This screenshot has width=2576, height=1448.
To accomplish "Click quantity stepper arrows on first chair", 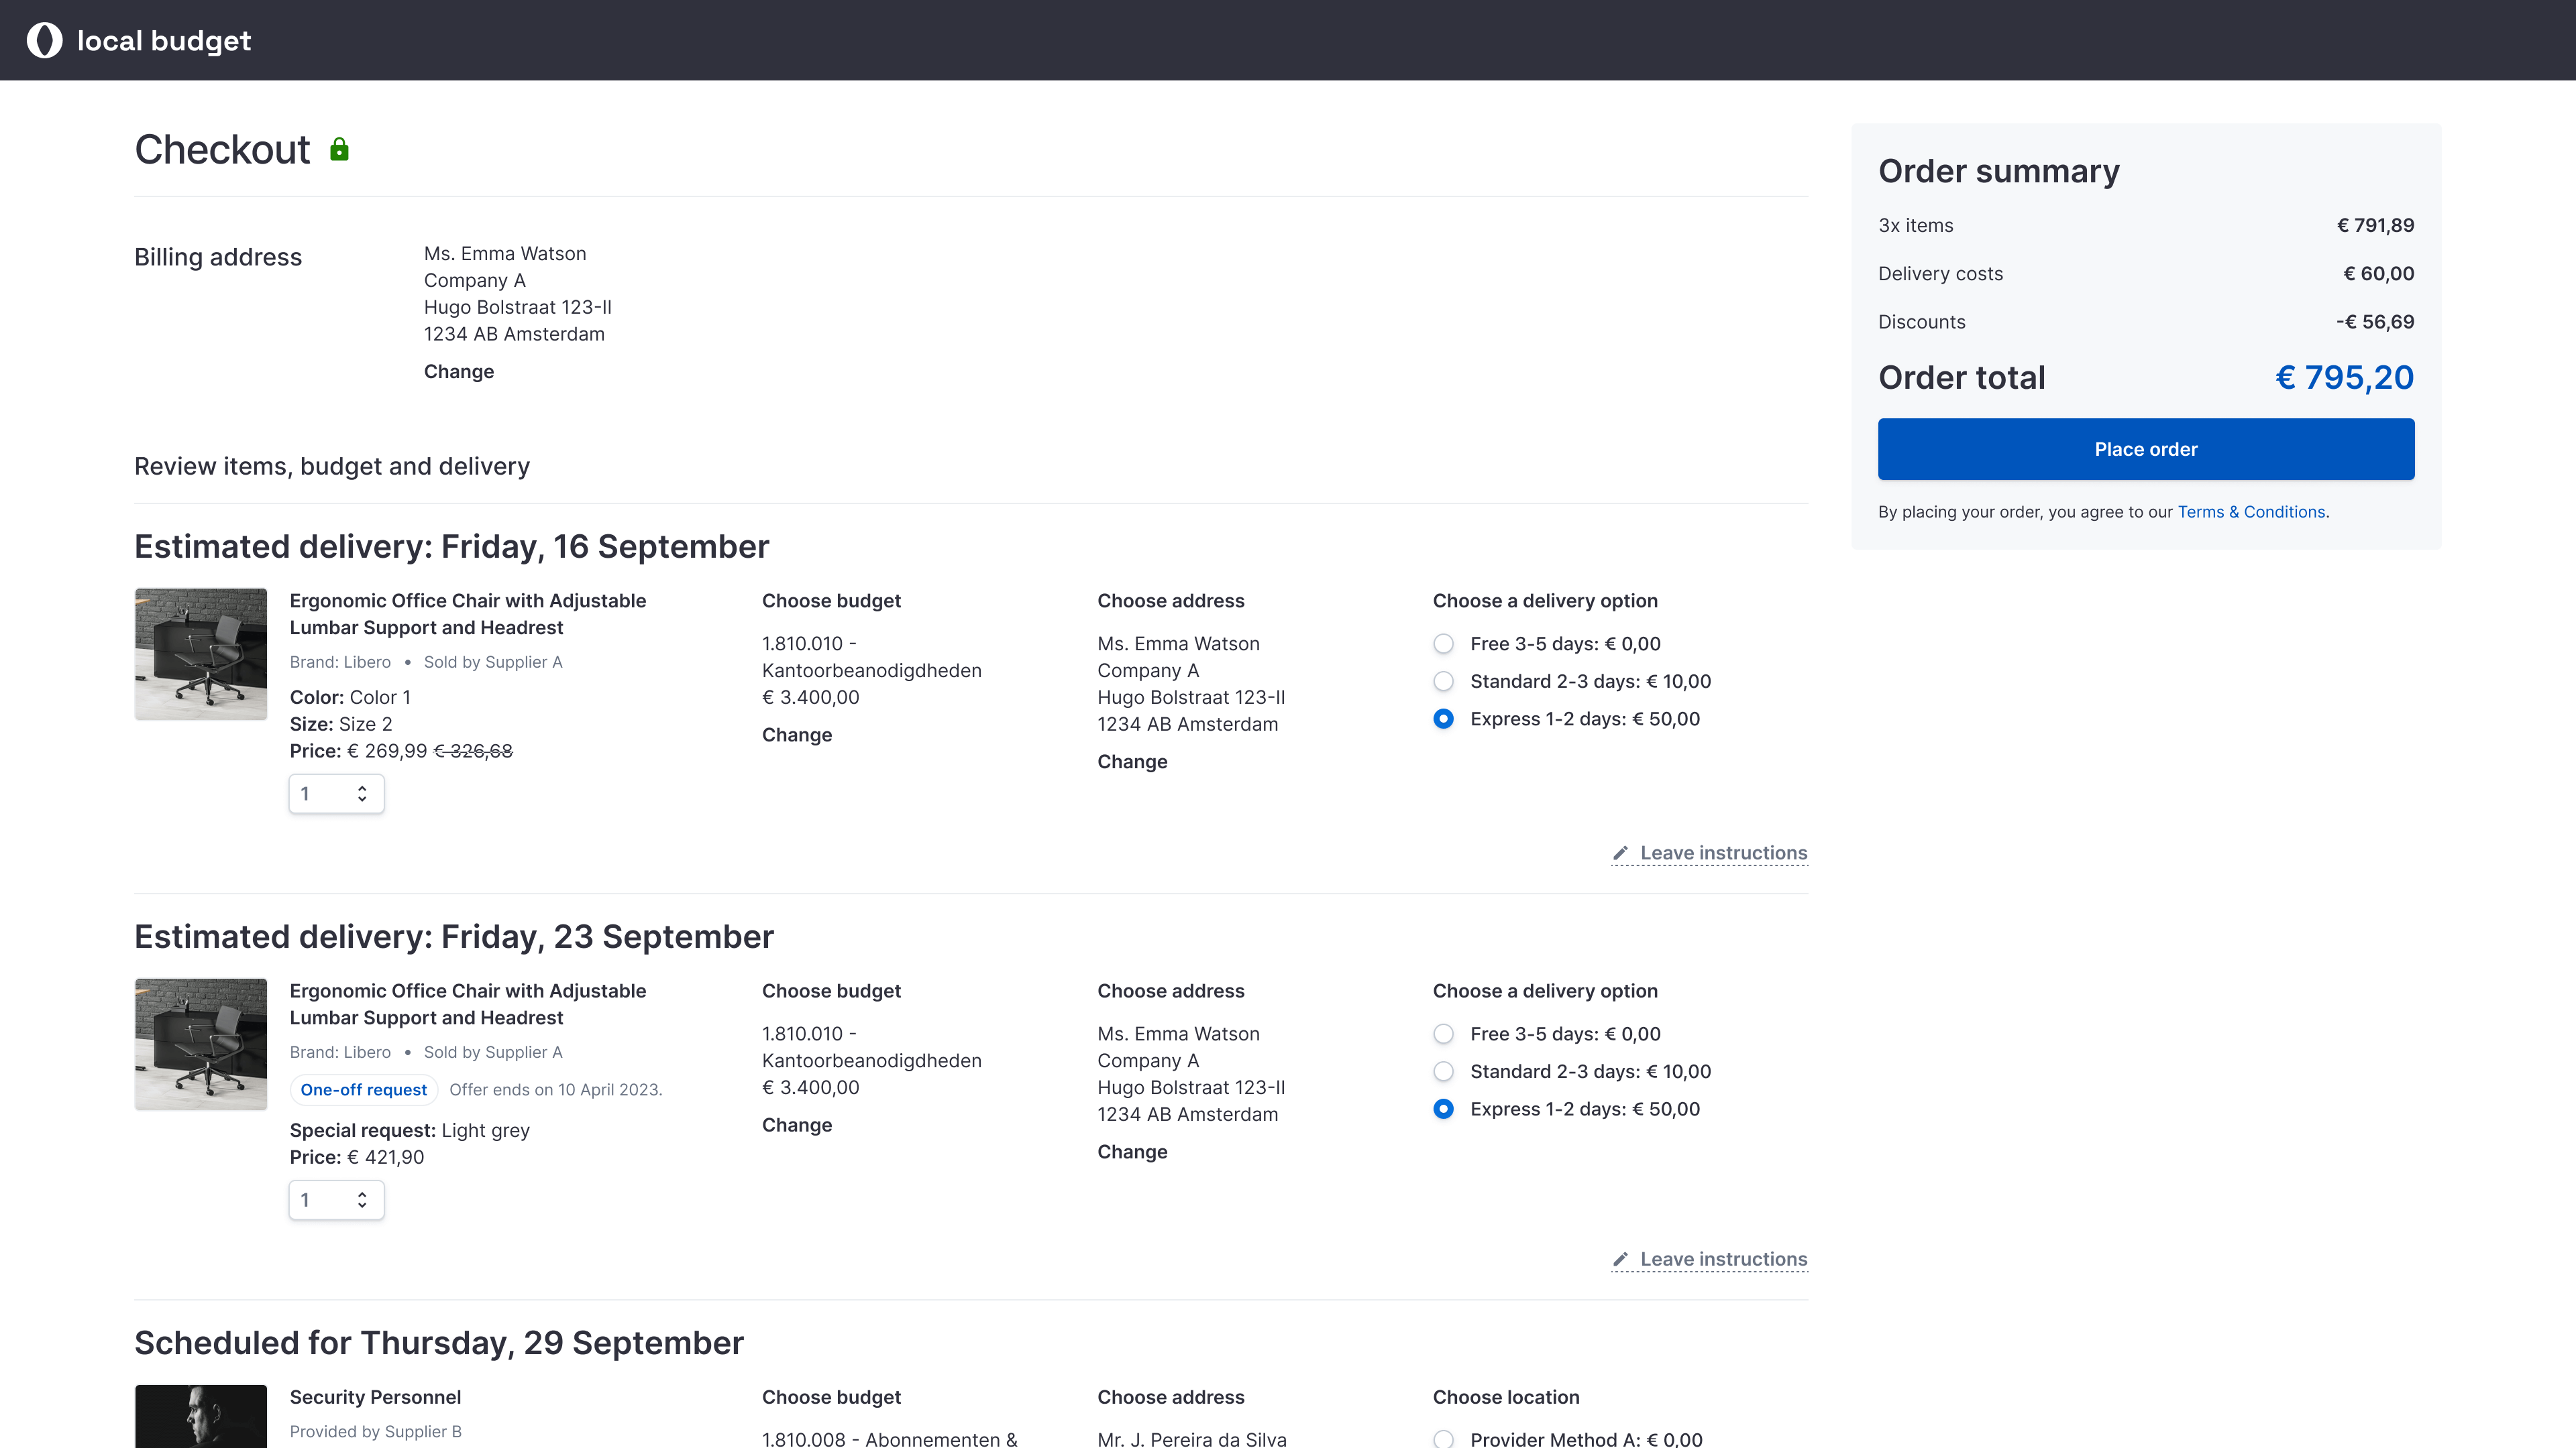I will (x=362, y=794).
